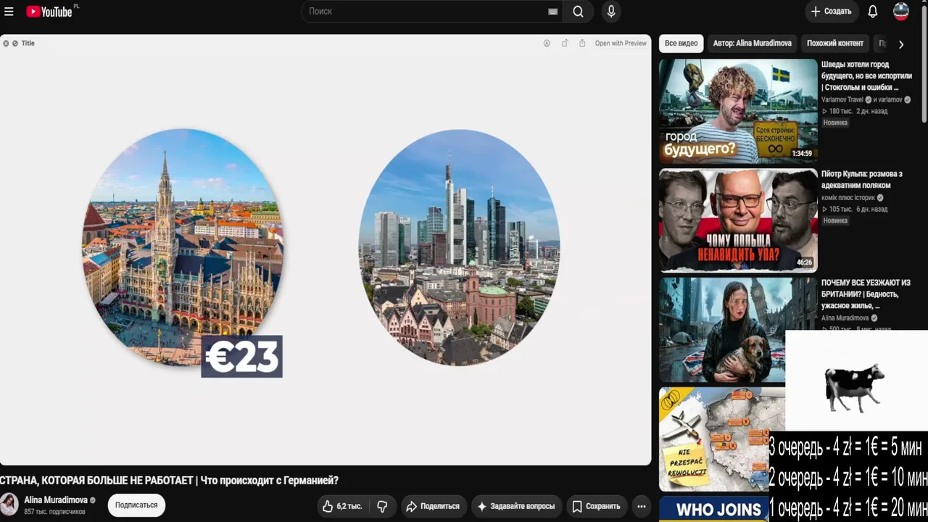The width and height of the screenshot is (928, 522).
Task: Click the share icon in preview bar
Action: 582,43
